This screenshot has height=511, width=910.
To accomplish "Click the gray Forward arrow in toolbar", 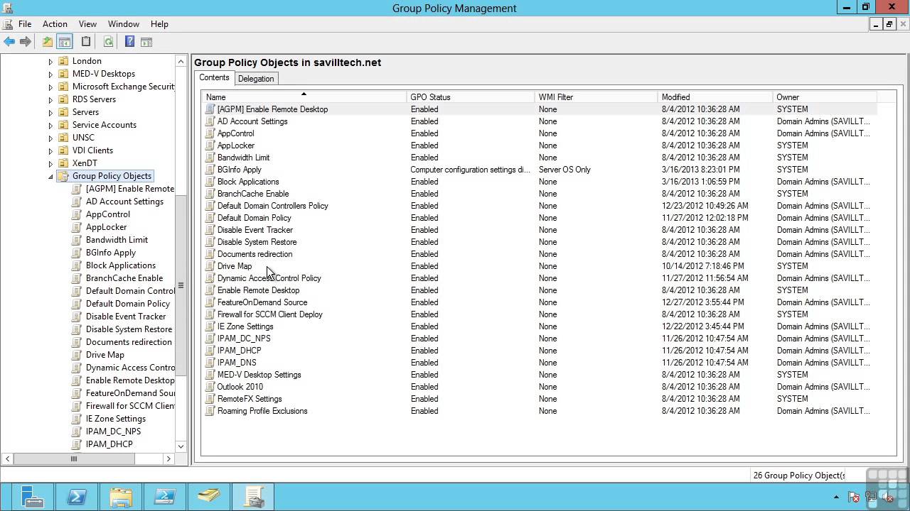I will 26,42.
